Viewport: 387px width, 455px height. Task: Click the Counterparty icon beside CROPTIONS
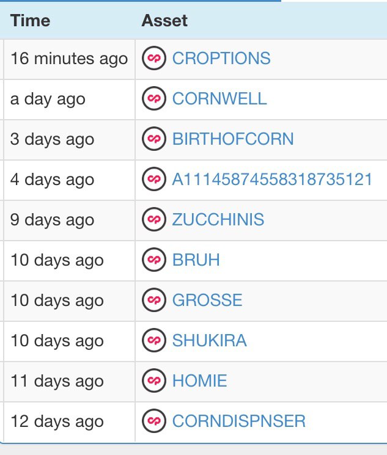pyautogui.click(x=154, y=58)
